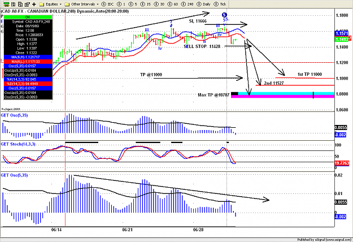Click the Date 06/15/09 row
Screen dimensions: 353x242
coord(28,26)
